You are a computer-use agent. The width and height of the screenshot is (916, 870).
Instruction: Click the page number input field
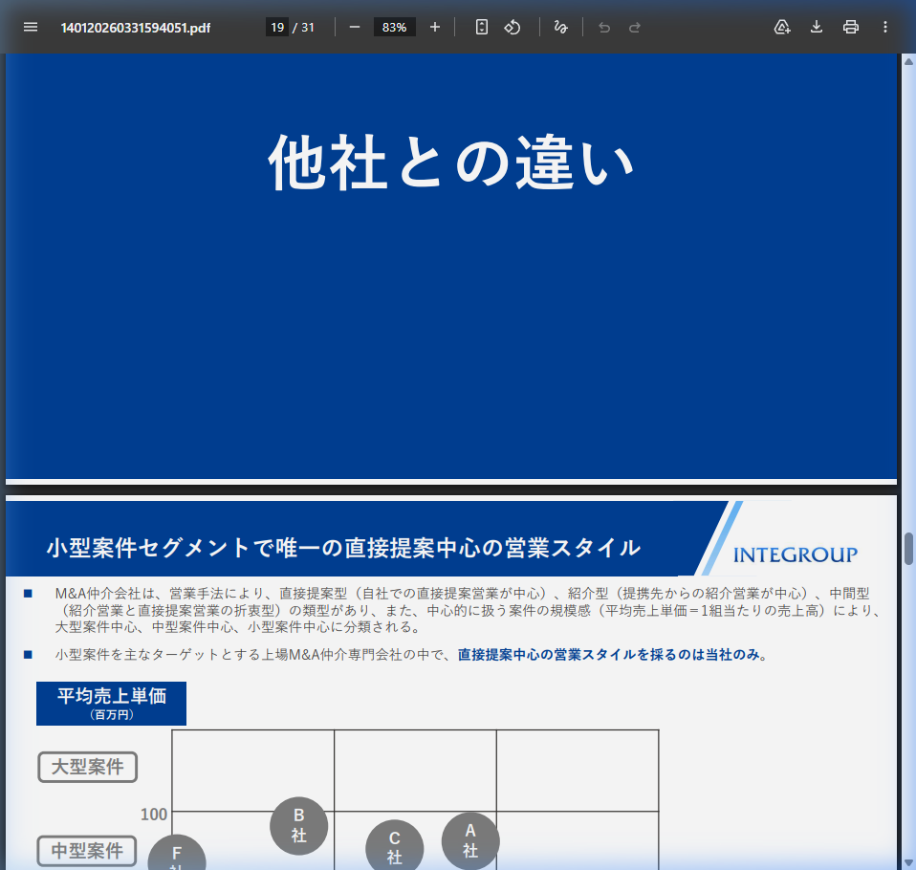(x=276, y=27)
